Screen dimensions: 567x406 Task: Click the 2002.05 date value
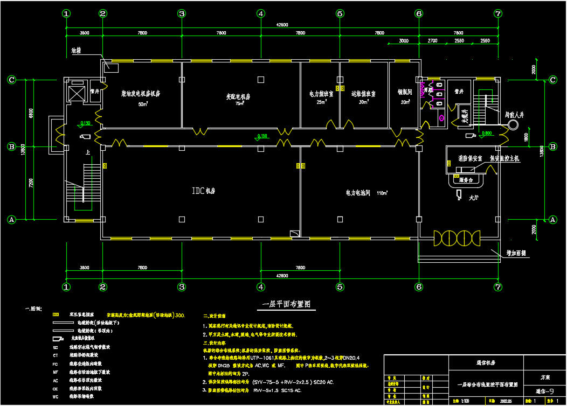coord(506,401)
